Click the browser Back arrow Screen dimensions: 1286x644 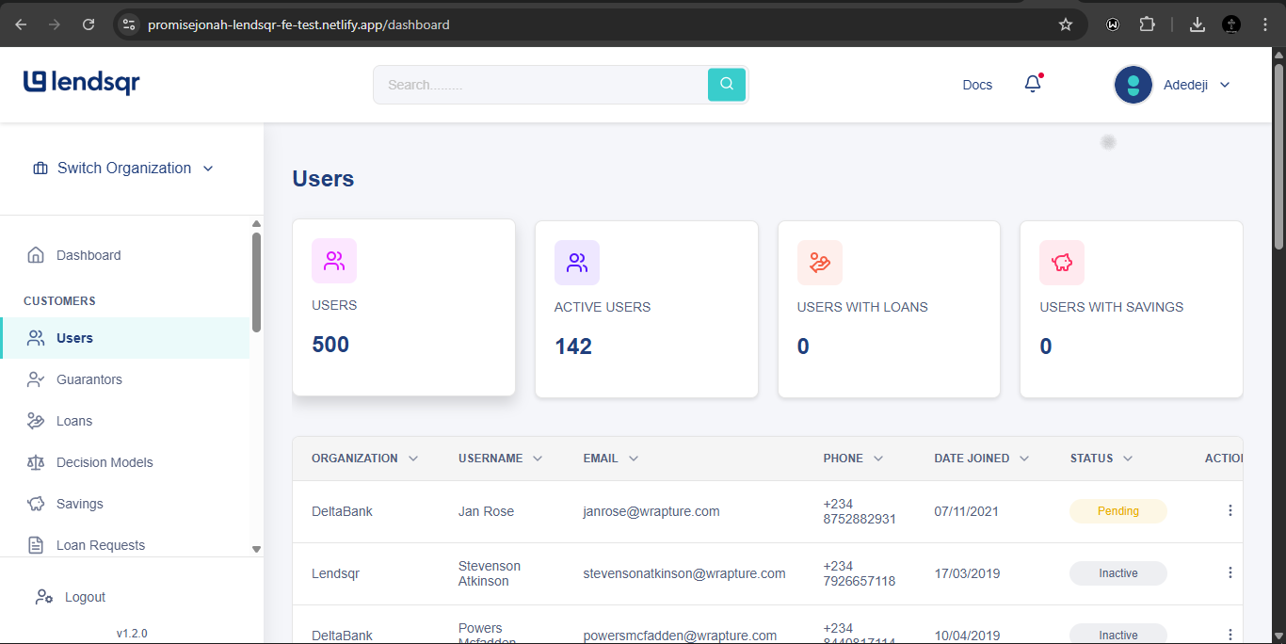[x=21, y=24]
